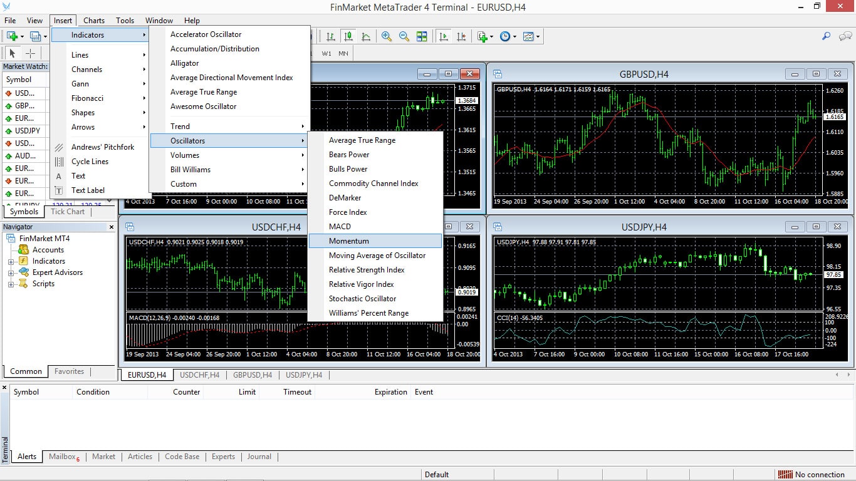Click the MetaTrader app icon in title bar
This screenshot has width=856, height=481.
[7, 7]
